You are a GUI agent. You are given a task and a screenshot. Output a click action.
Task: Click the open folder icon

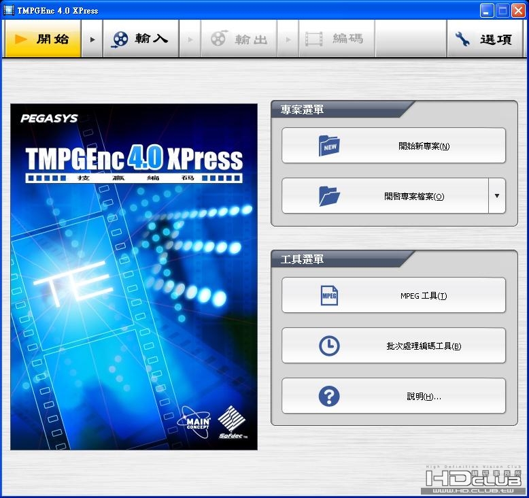[x=329, y=196]
